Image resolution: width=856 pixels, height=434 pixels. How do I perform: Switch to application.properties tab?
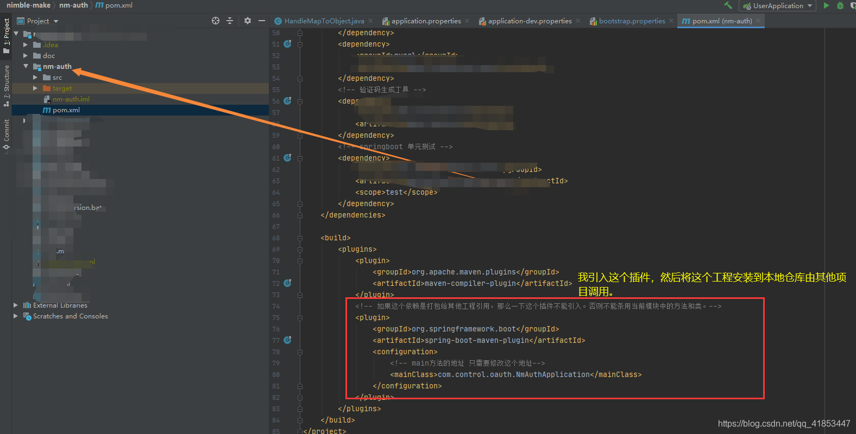(x=426, y=21)
